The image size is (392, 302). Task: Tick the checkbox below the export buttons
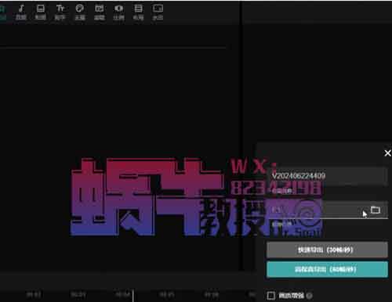[x=271, y=296]
